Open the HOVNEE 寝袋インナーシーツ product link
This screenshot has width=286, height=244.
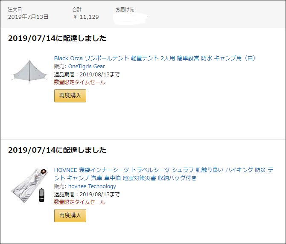(163, 174)
